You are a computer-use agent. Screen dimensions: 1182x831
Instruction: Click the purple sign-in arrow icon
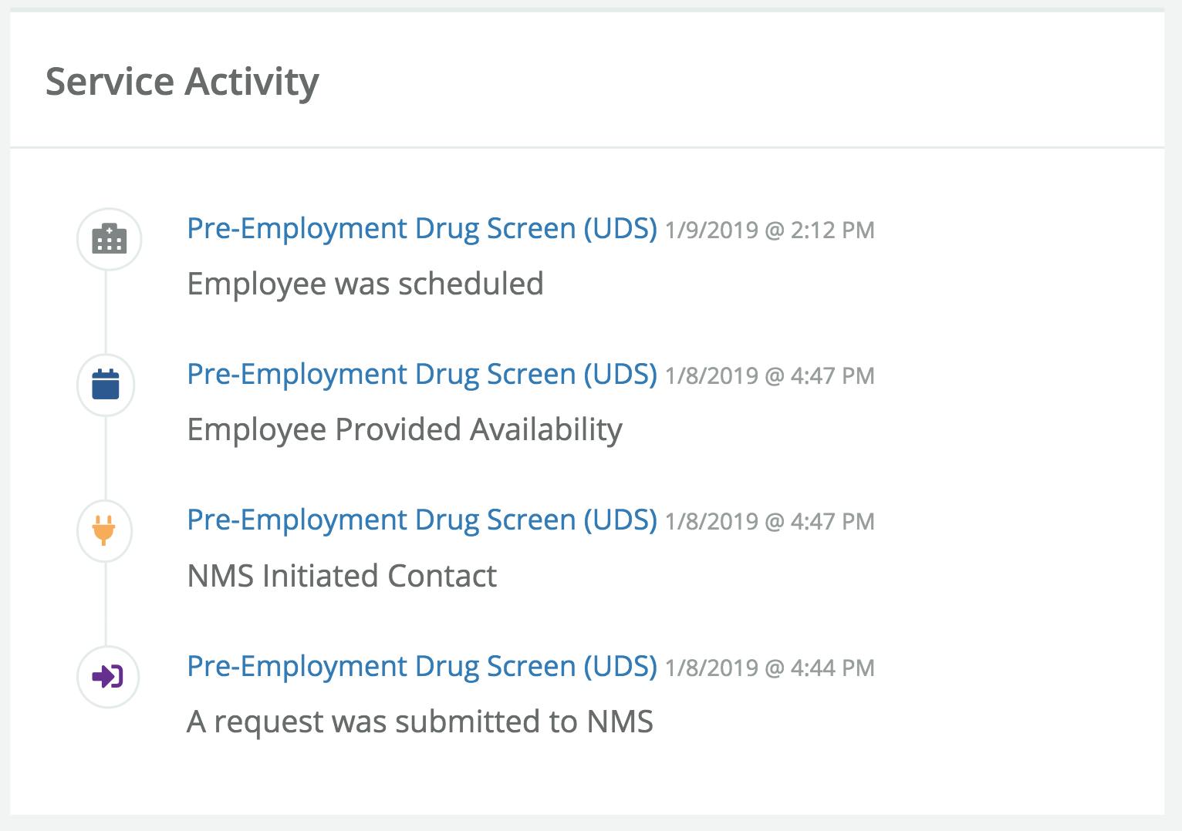click(107, 676)
